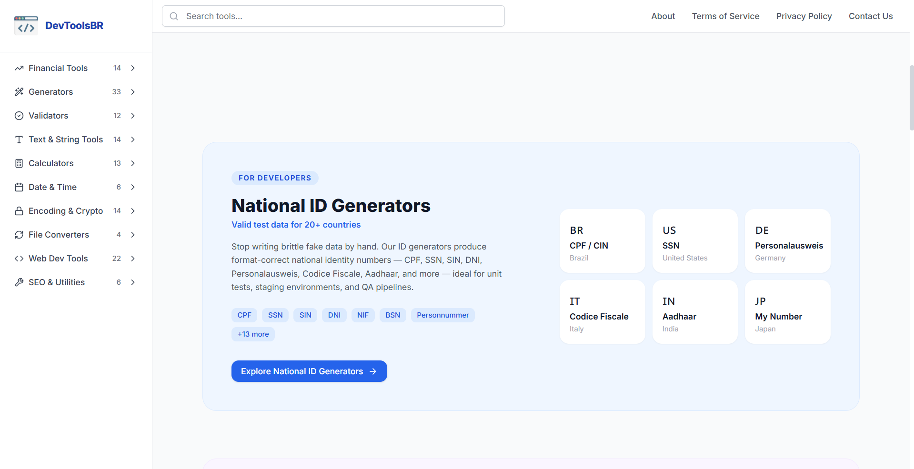Expand the Validators category chevron
Screen dimensions: 914x469
pos(133,116)
